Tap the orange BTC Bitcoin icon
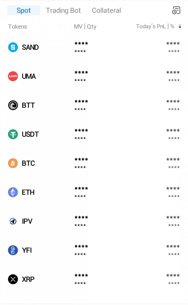 (13, 163)
